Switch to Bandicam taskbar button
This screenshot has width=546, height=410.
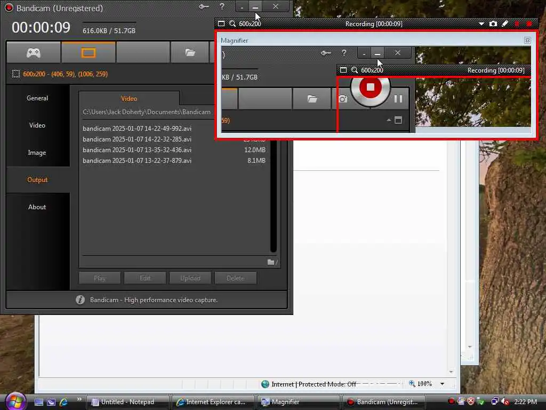coord(384,402)
